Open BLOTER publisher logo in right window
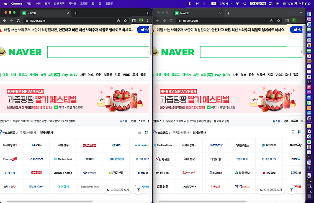This screenshot has width=314, height=203. coord(216,173)
